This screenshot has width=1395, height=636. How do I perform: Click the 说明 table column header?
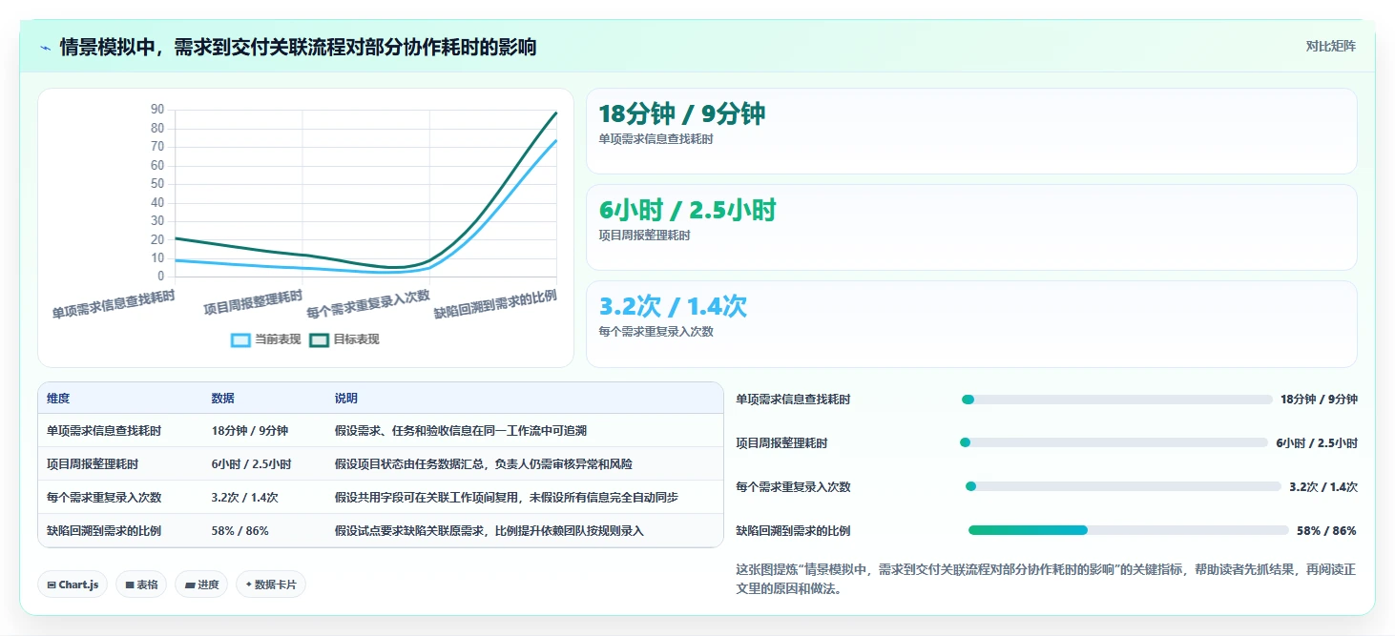click(x=346, y=399)
